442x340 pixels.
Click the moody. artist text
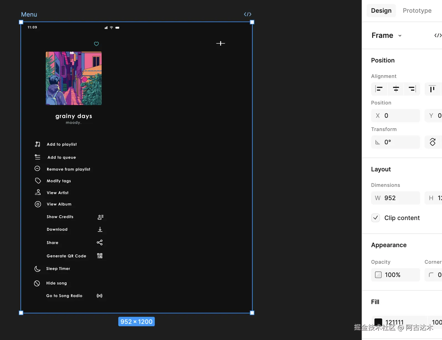[x=74, y=122]
